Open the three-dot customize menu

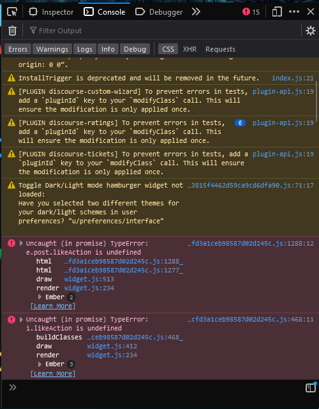(294, 11)
